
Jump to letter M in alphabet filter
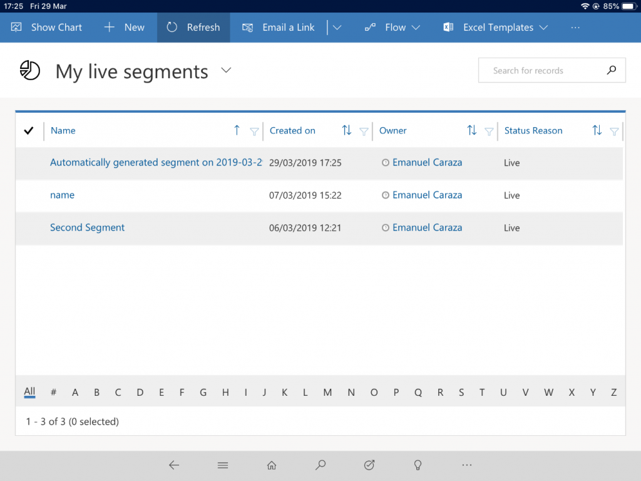327,393
